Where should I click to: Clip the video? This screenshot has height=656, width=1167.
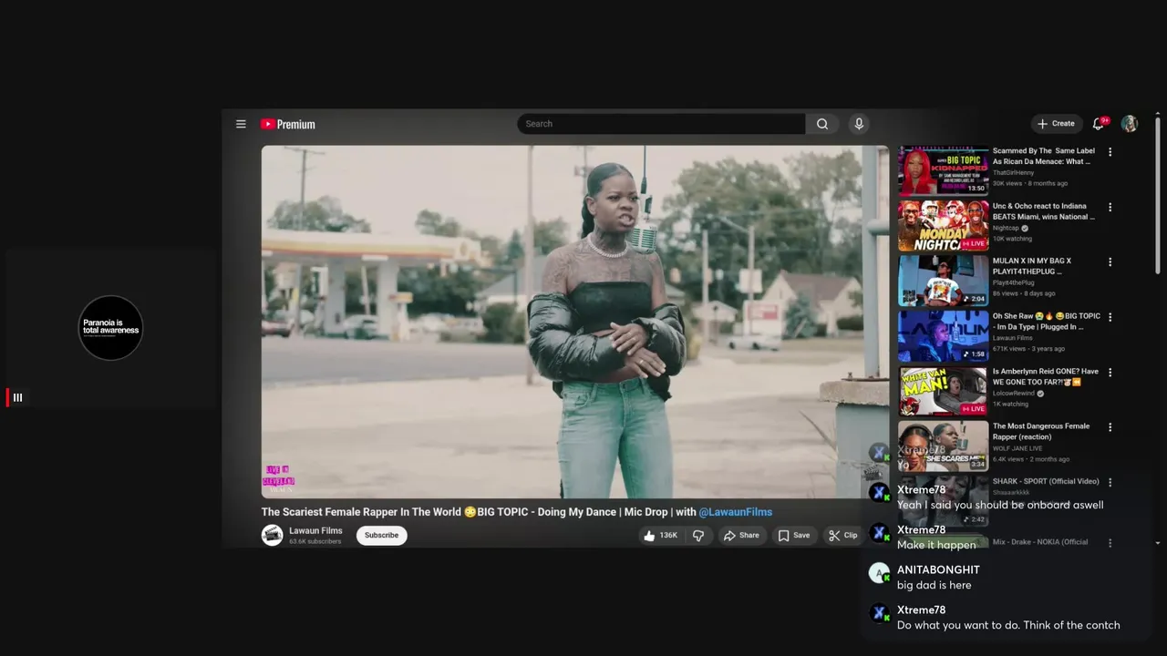(x=843, y=536)
